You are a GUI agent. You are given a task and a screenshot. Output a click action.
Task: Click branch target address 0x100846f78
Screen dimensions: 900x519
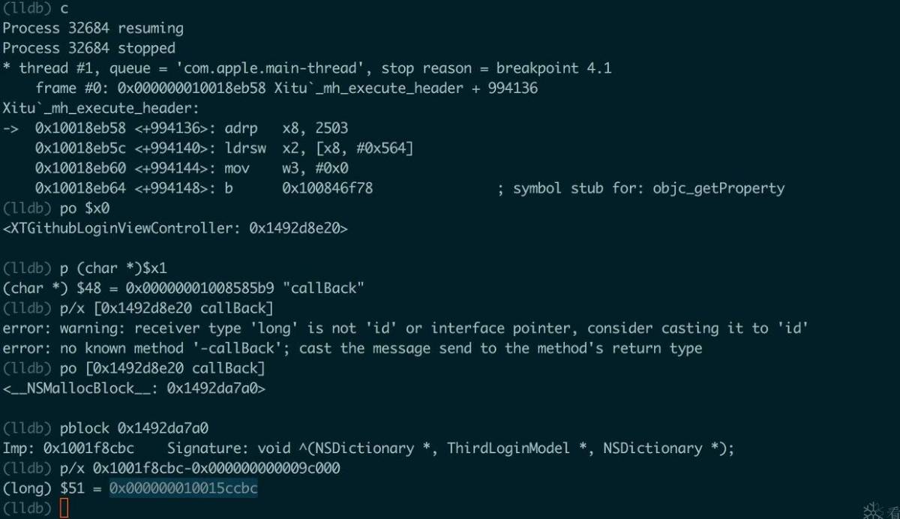[x=327, y=188]
